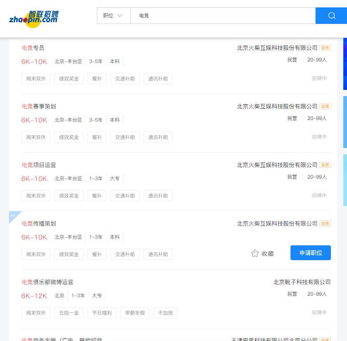Screen dimensions: 347x341
Task: Open the 电竞传播策划 job title
Action: [39, 223]
